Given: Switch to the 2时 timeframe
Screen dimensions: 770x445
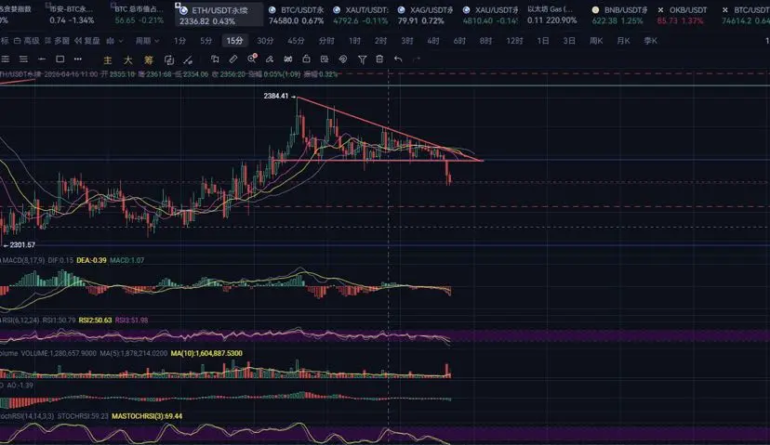Looking at the screenshot, I should click(380, 41).
